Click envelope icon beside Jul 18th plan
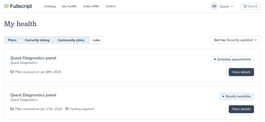 12,72
